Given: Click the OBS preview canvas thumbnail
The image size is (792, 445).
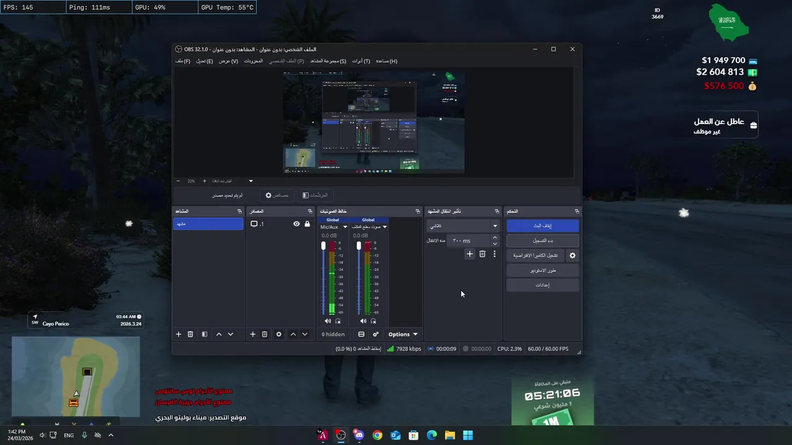Looking at the screenshot, I should coord(374,122).
